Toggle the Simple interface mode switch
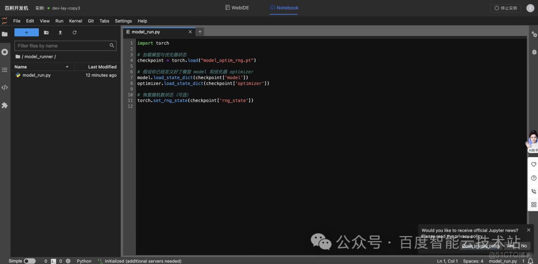This screenshot has height=264, width=538. coord(29,261)
